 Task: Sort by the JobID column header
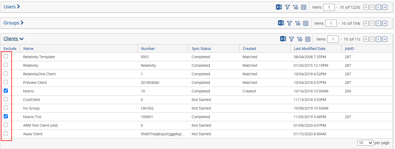click(x=349, y=49)
